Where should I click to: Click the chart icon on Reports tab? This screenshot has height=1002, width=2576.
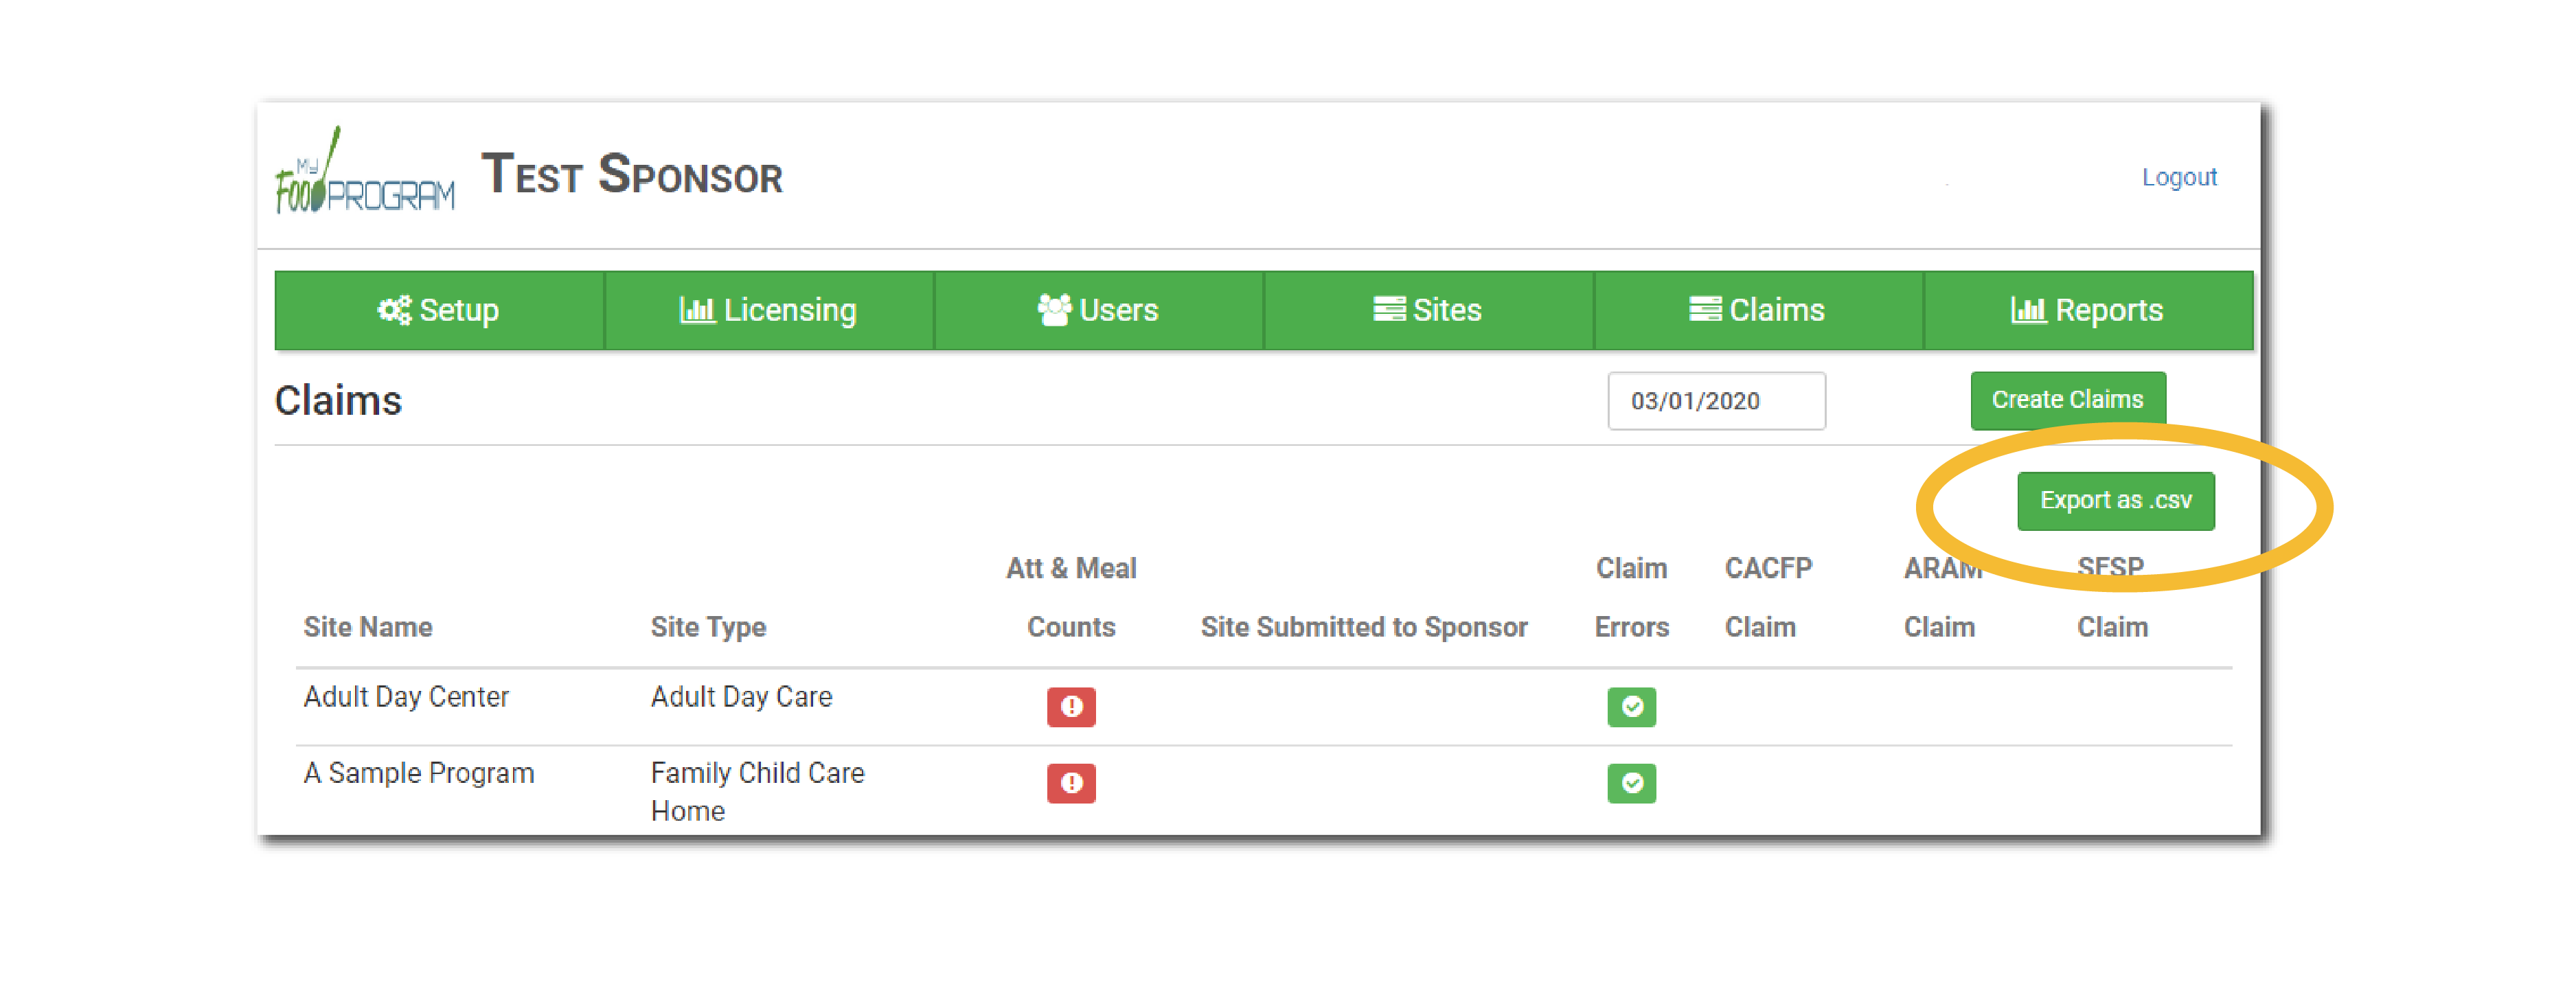tap(2028, 310)
